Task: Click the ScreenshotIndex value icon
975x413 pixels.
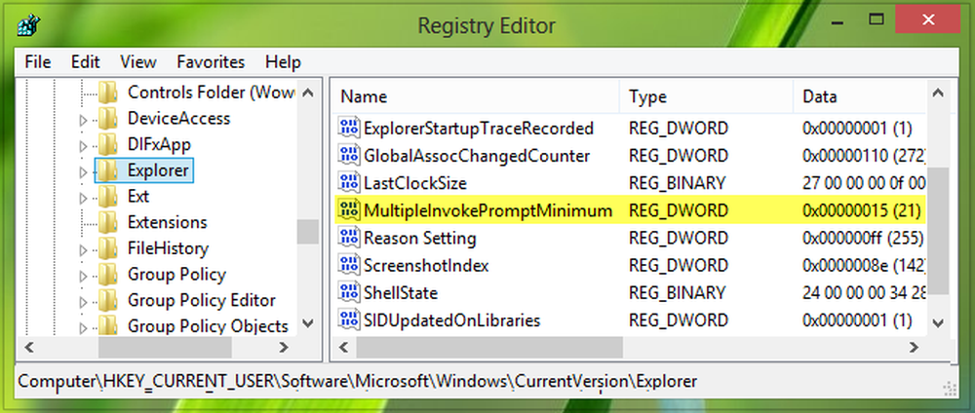Action: tap(349, 265)
